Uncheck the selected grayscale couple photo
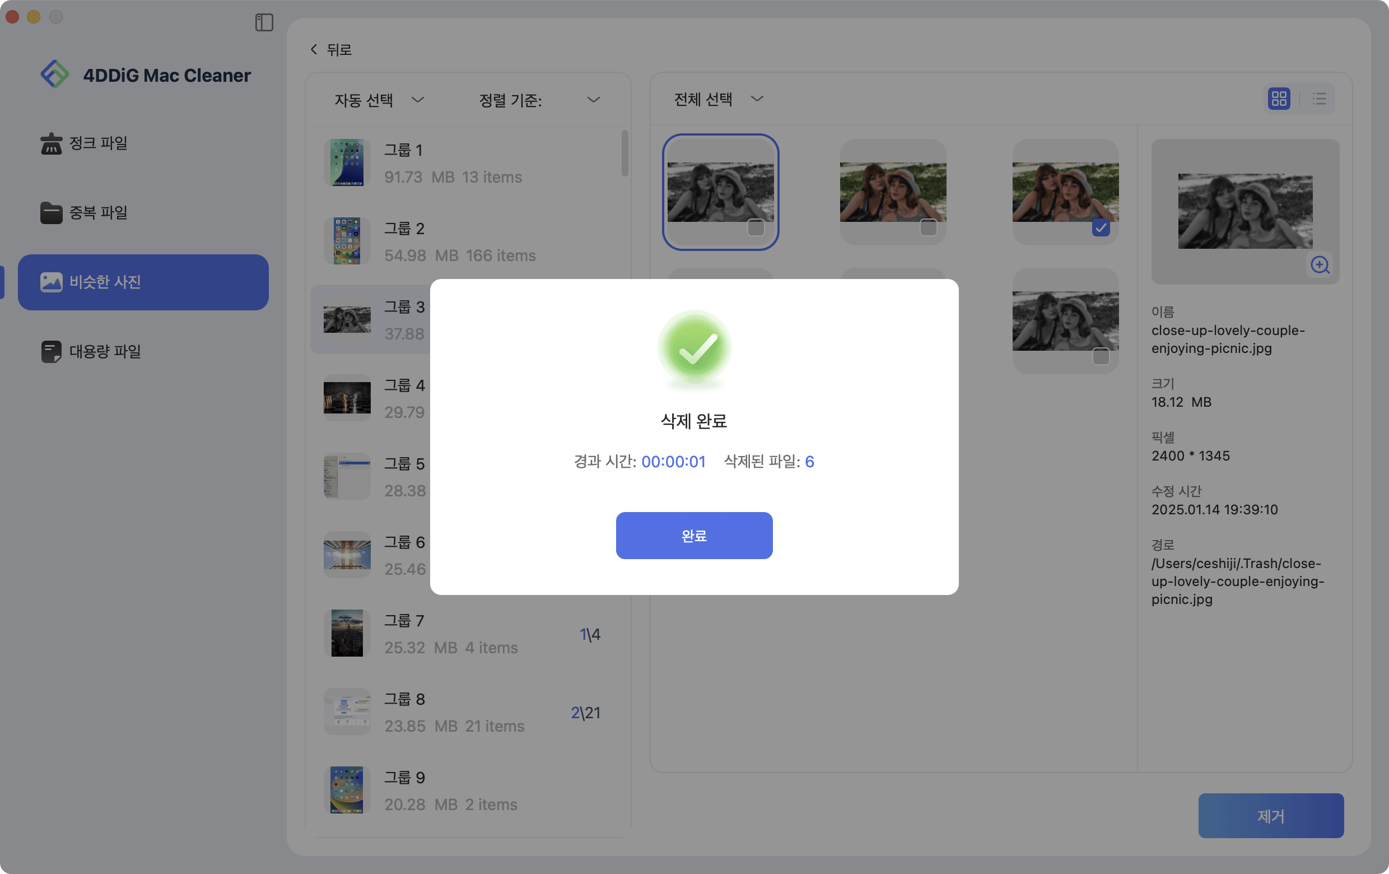Screen dimensions: 1389x874 [1101, 229]
